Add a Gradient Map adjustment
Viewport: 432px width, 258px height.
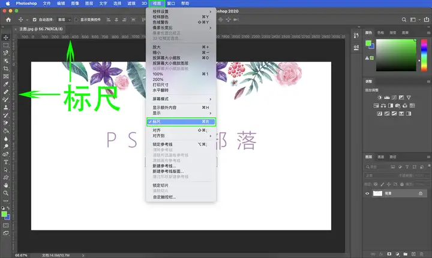(409, 114)
